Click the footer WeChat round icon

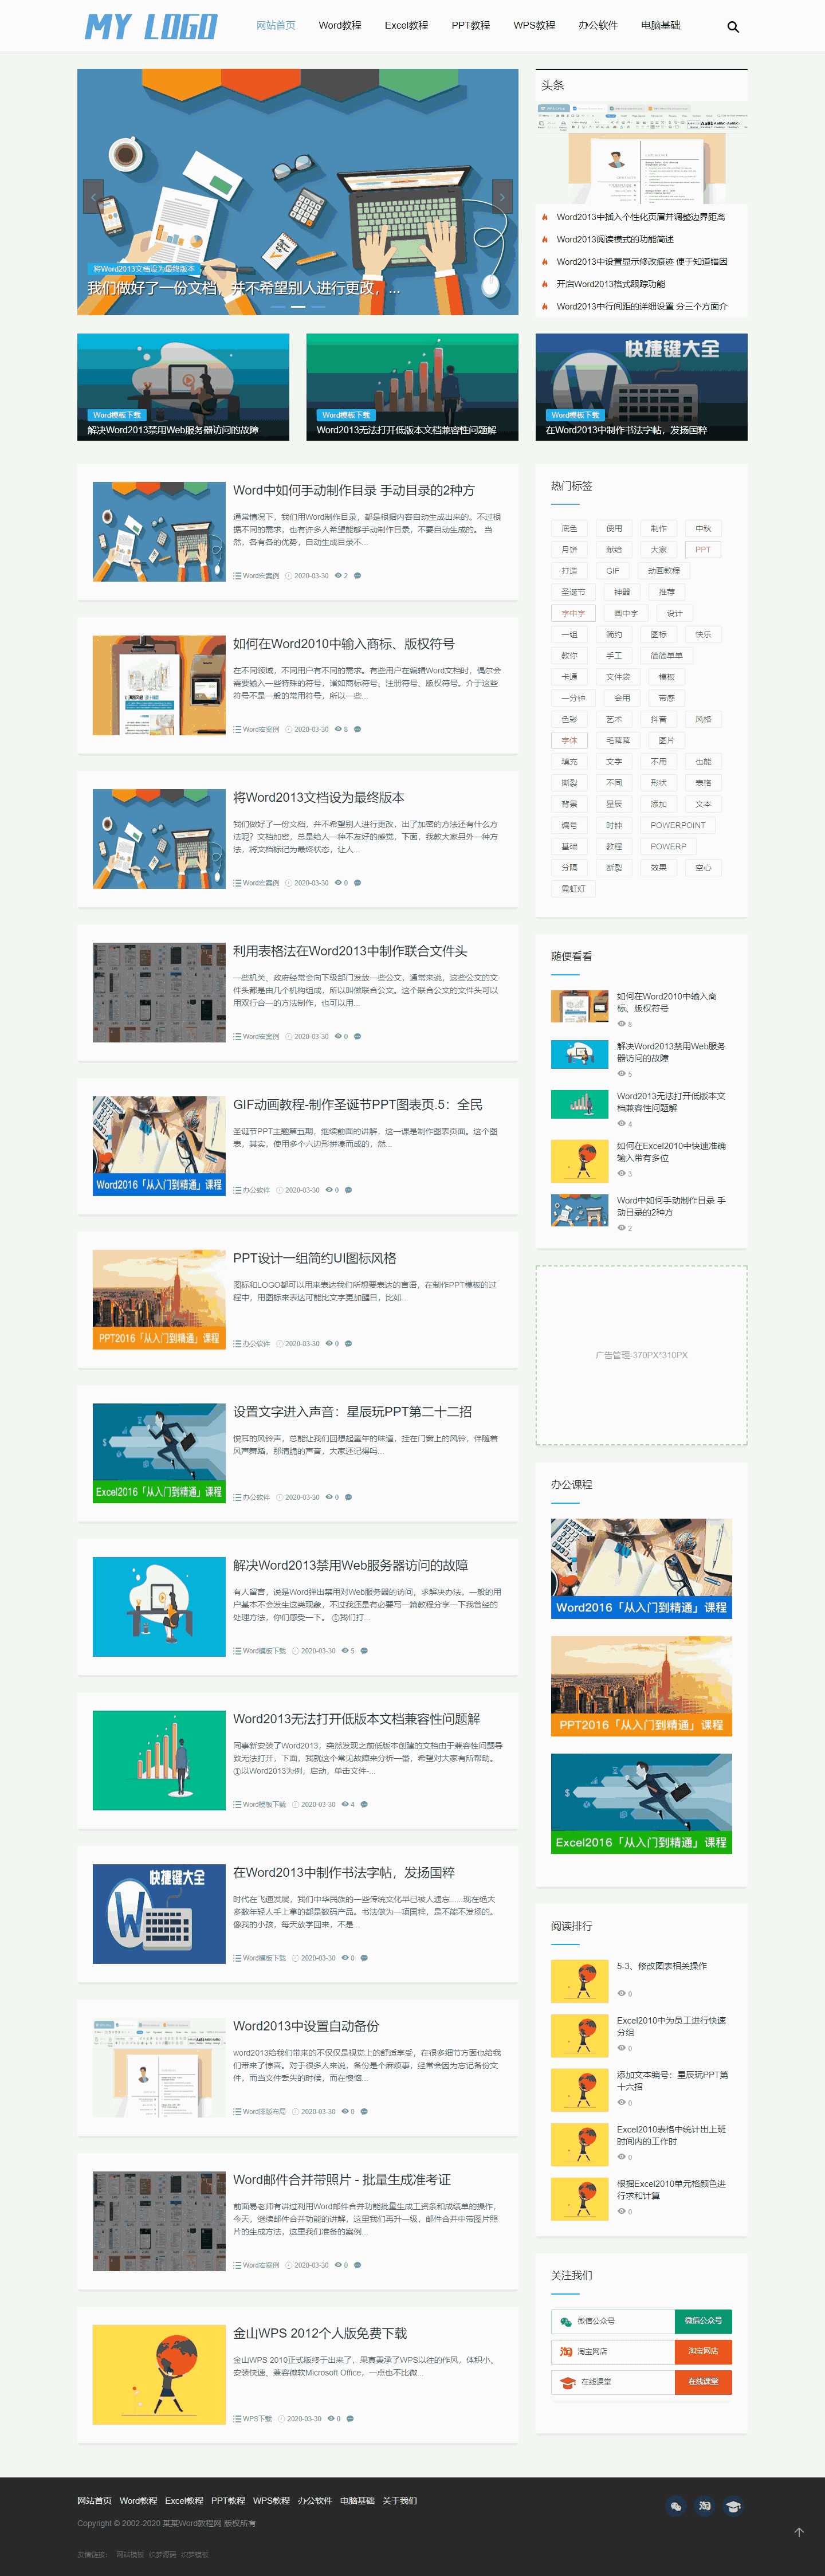click(x=676, y=2505)
